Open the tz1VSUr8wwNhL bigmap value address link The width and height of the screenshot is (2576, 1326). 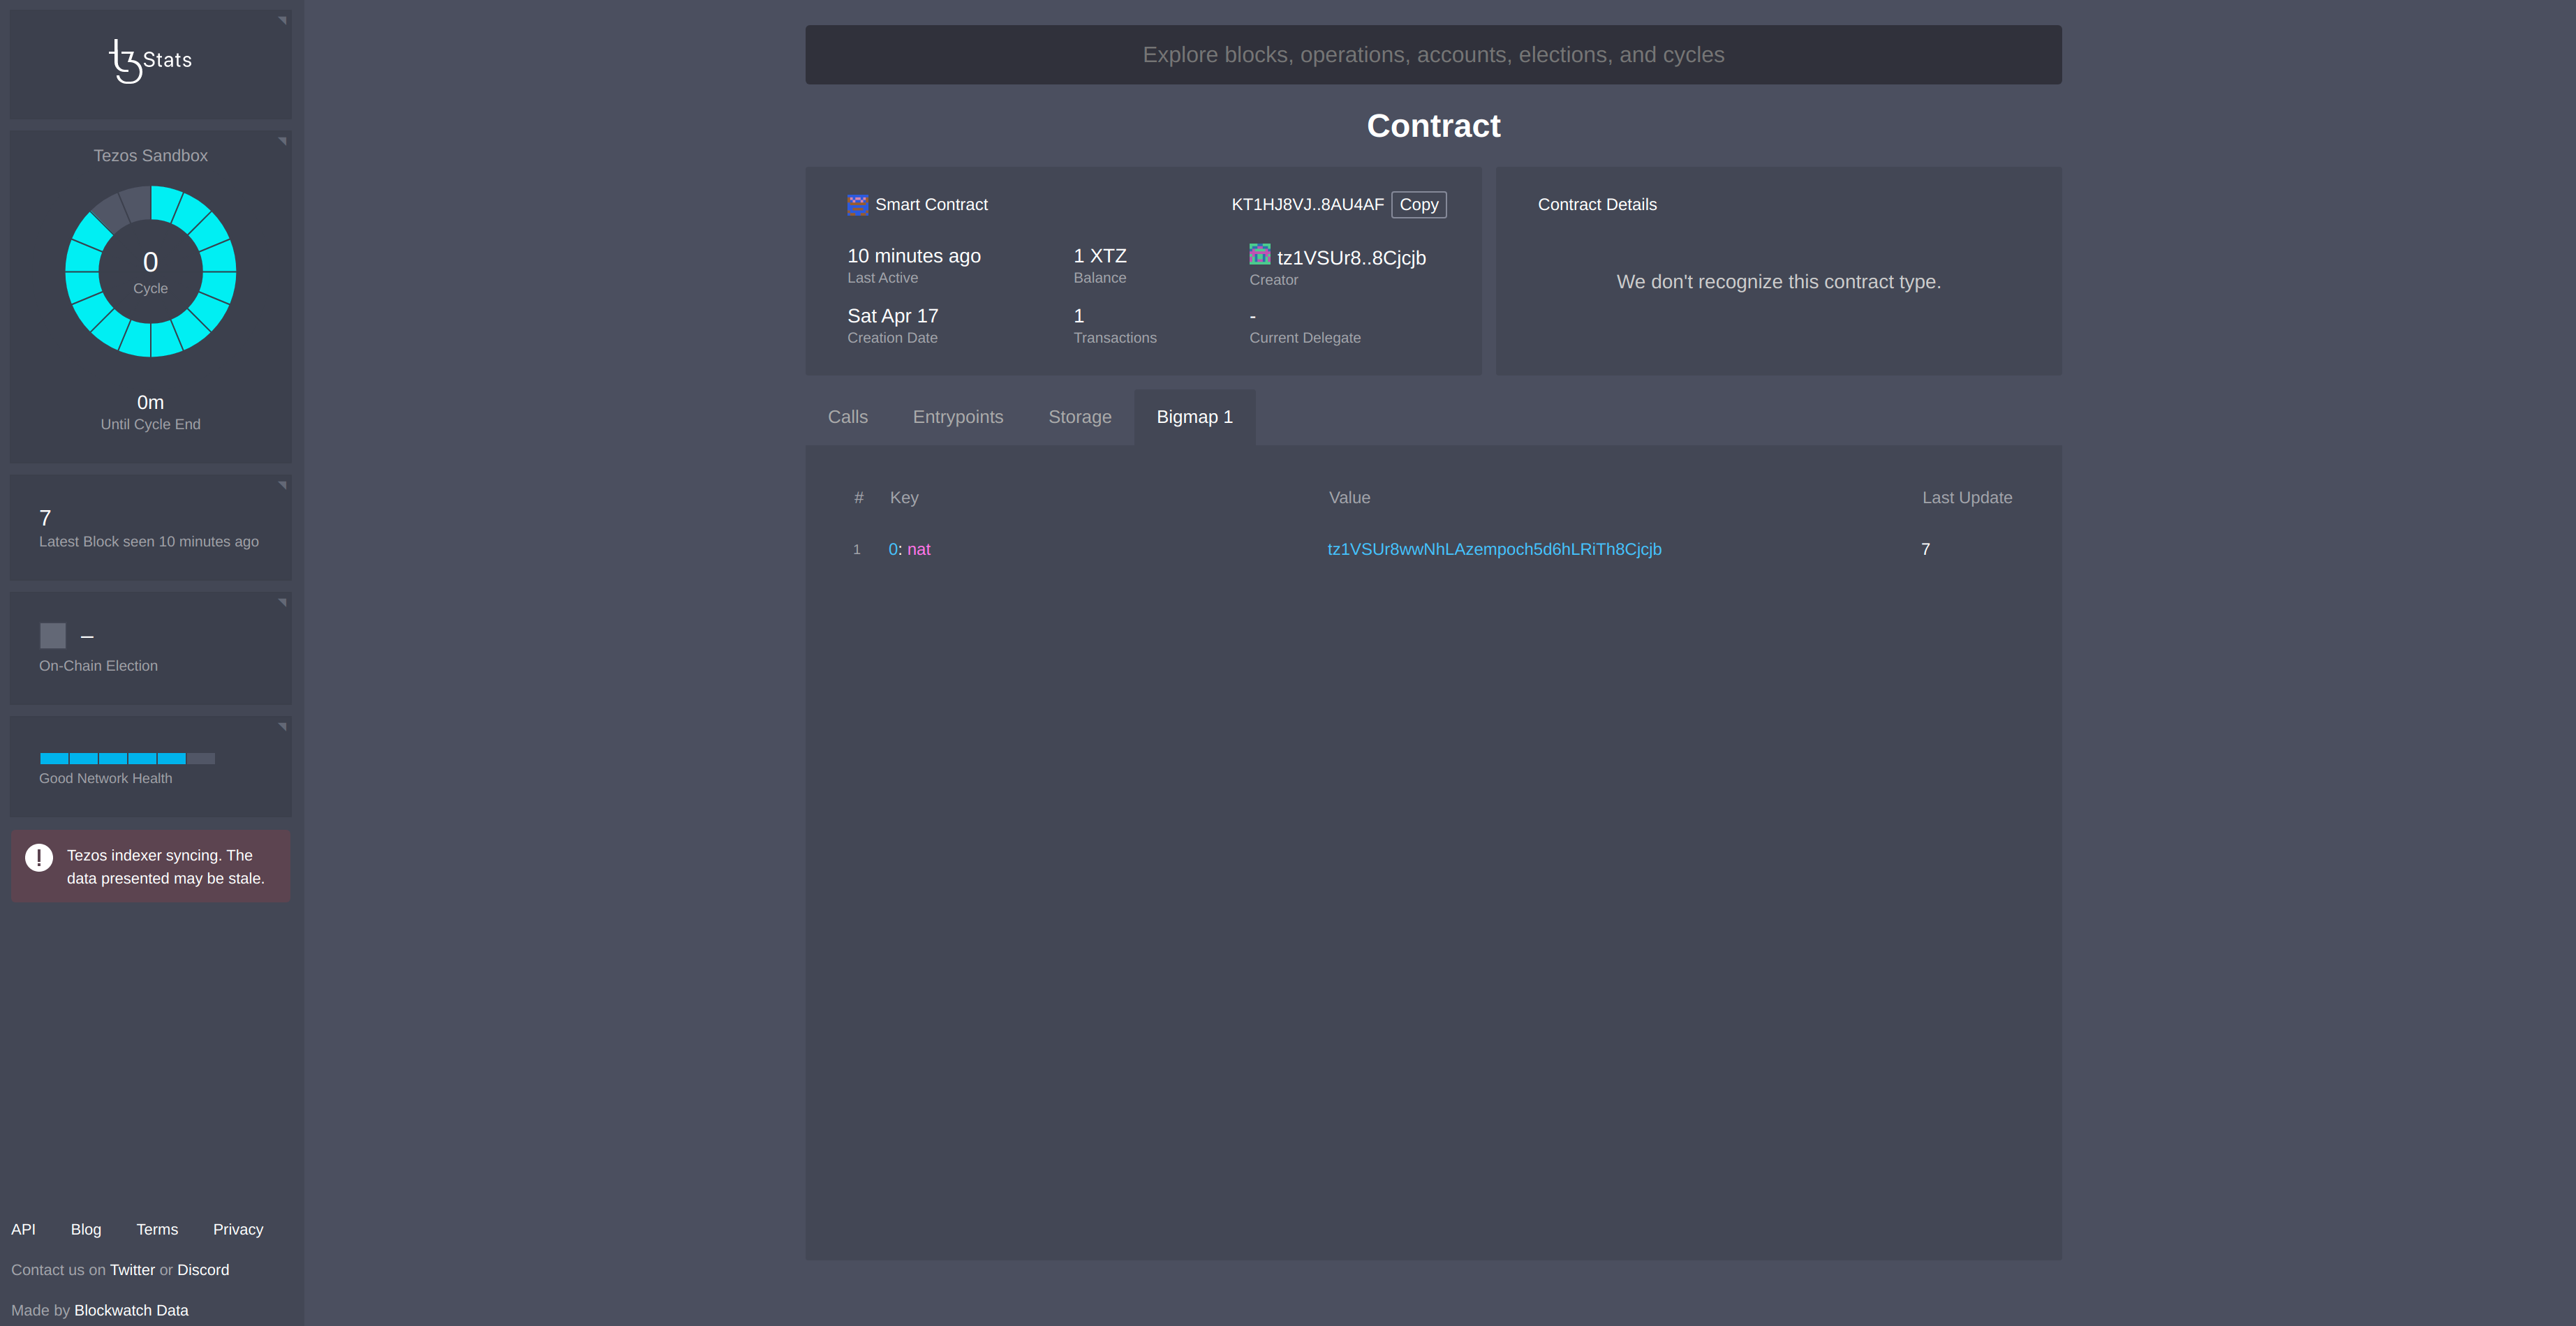click(1494, 549)
